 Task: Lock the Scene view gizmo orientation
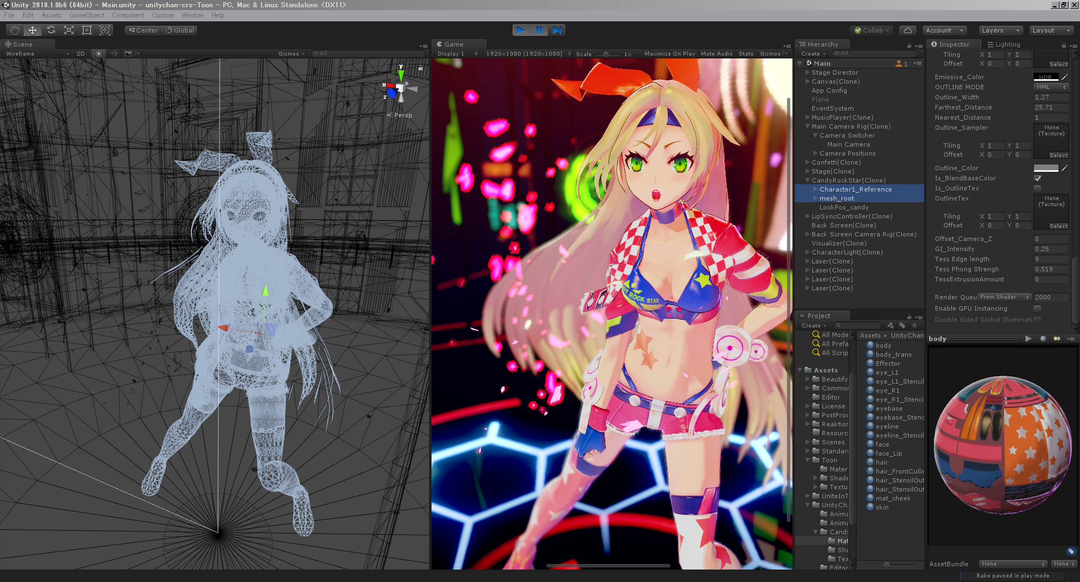[420, 67]
